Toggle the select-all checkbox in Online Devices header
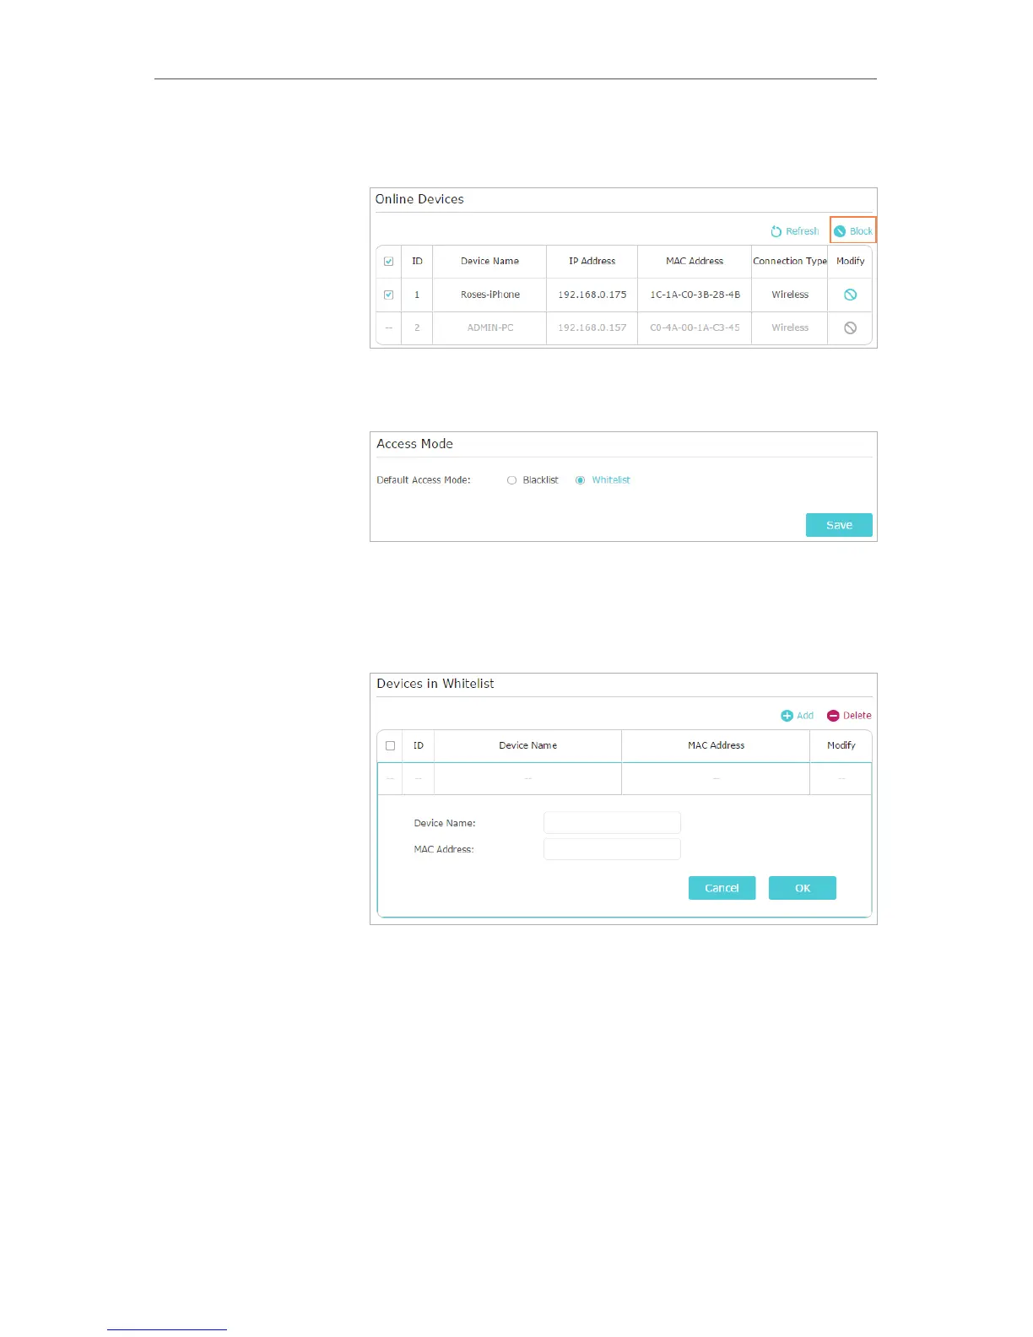This screenshot has width=1033, height=1337. [389, 262]
